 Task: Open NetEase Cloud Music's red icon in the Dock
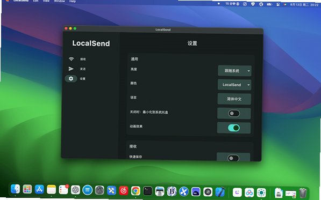[x=124, y=190]
